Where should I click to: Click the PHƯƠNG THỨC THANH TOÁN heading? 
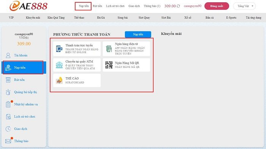[x=82, y=35]
